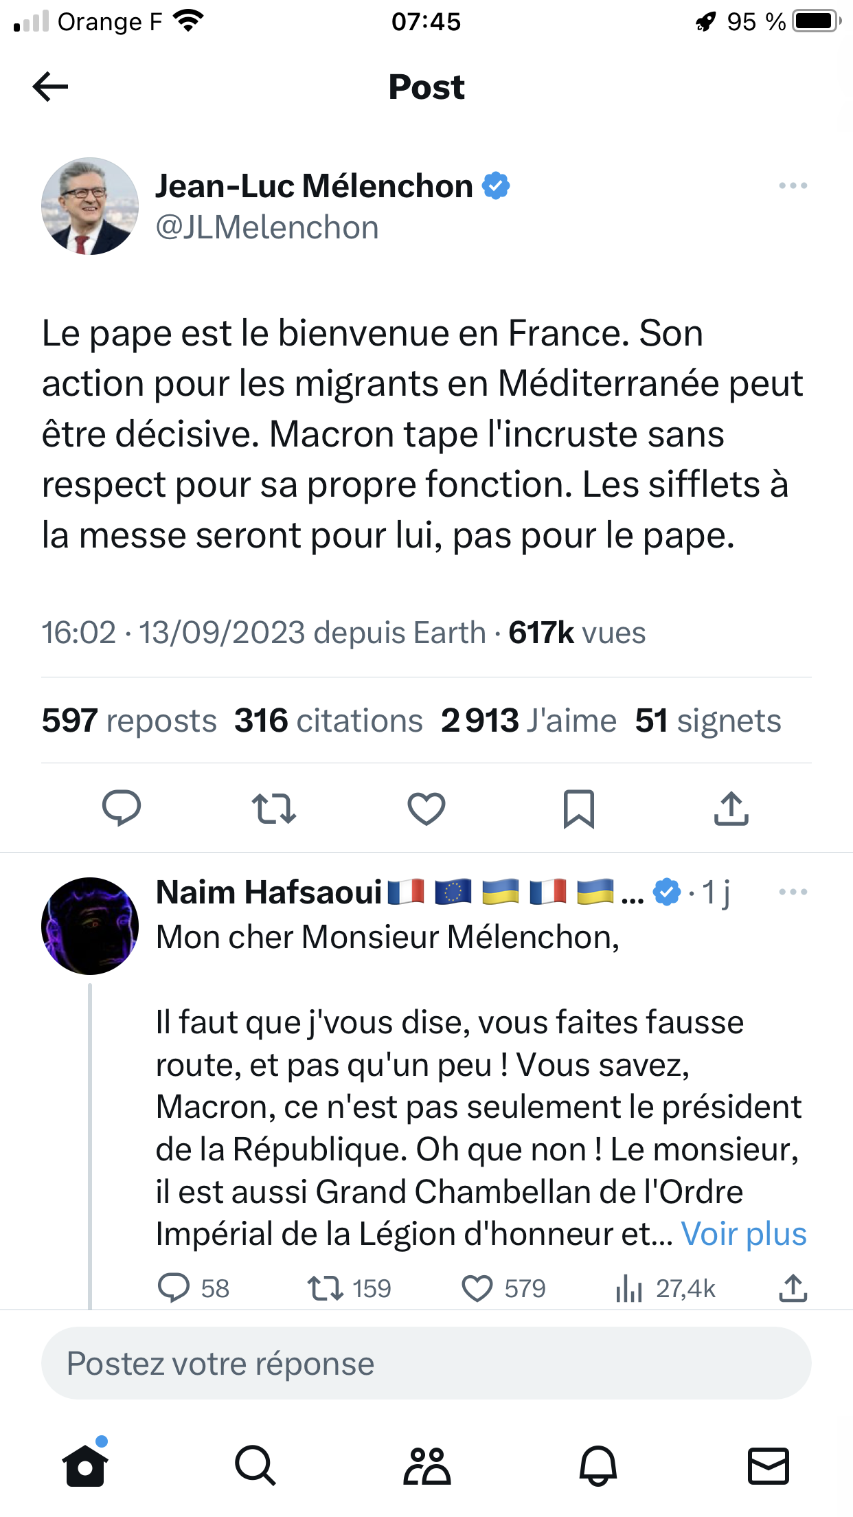The width and height of the screenshot is (853, 1517).
Task: Open Jean-Luc Mélenchon's profile picture
Action: [x=90, y=206]
